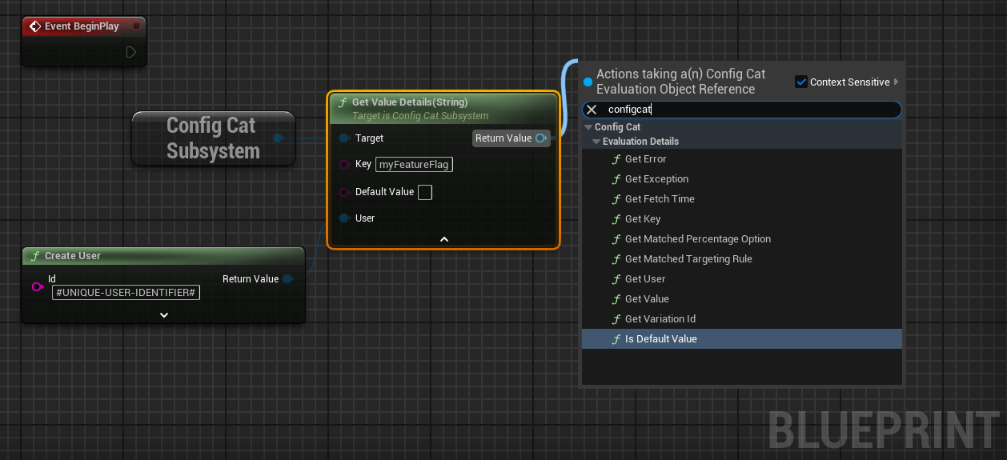Select the Create User node title
This screenshot has height=460, width=1007.
pyautogui.click(x=73, y=256)
